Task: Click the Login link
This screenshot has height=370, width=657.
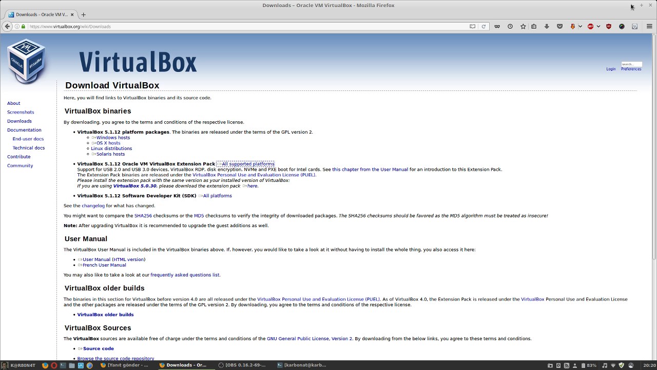Action: tap(611, 69)
